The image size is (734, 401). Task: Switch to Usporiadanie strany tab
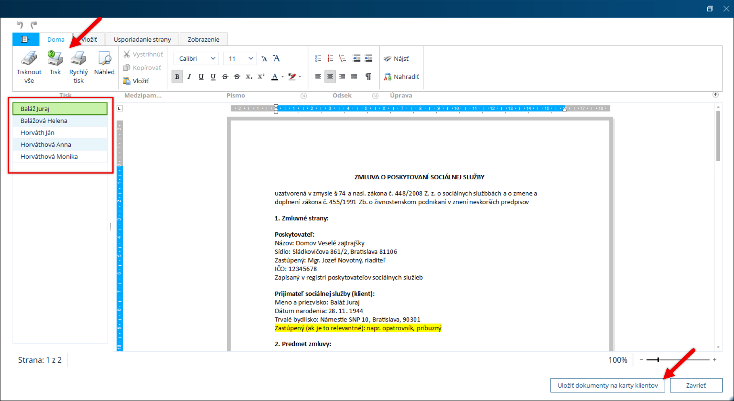click(142, 39)
